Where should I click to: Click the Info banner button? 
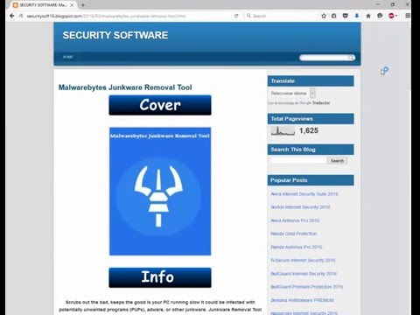160,277
